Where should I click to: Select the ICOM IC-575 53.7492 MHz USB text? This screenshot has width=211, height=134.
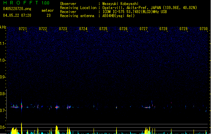pyautogui.click(x=135, y=12)
